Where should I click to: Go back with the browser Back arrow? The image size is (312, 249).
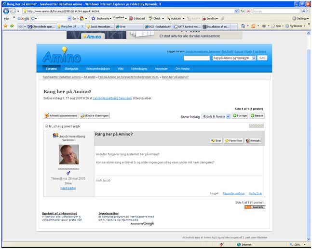click(x=6, y=12)
